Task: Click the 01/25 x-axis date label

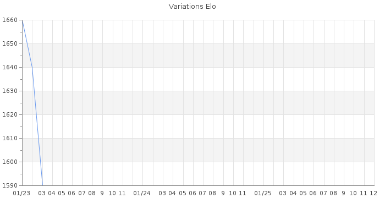Action: [x=263, y=194]
